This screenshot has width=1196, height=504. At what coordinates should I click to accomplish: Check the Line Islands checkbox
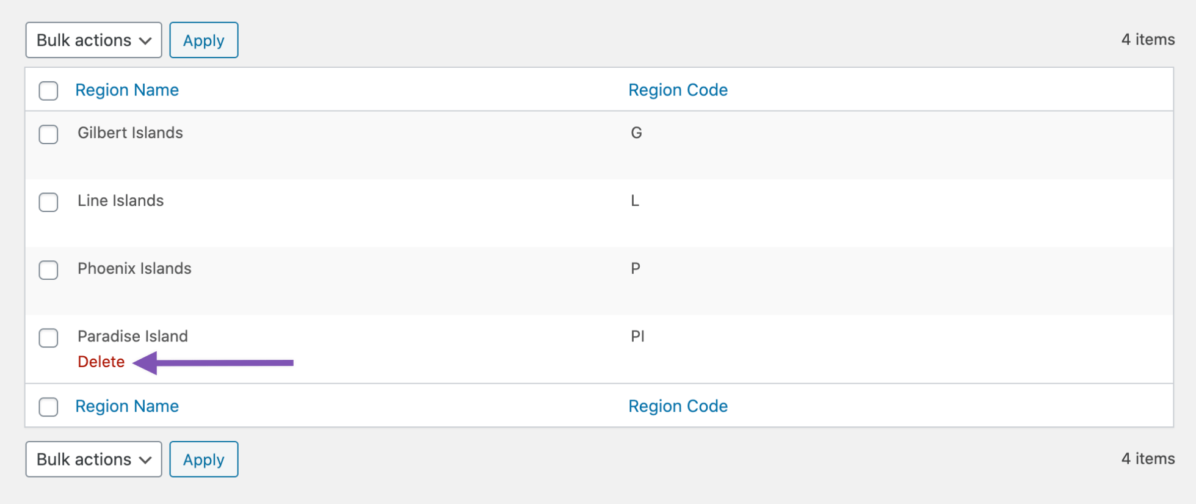pyautogui.click(x=48, y=202)
